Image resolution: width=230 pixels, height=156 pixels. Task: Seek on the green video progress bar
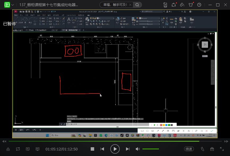click(x=106, y=141)
